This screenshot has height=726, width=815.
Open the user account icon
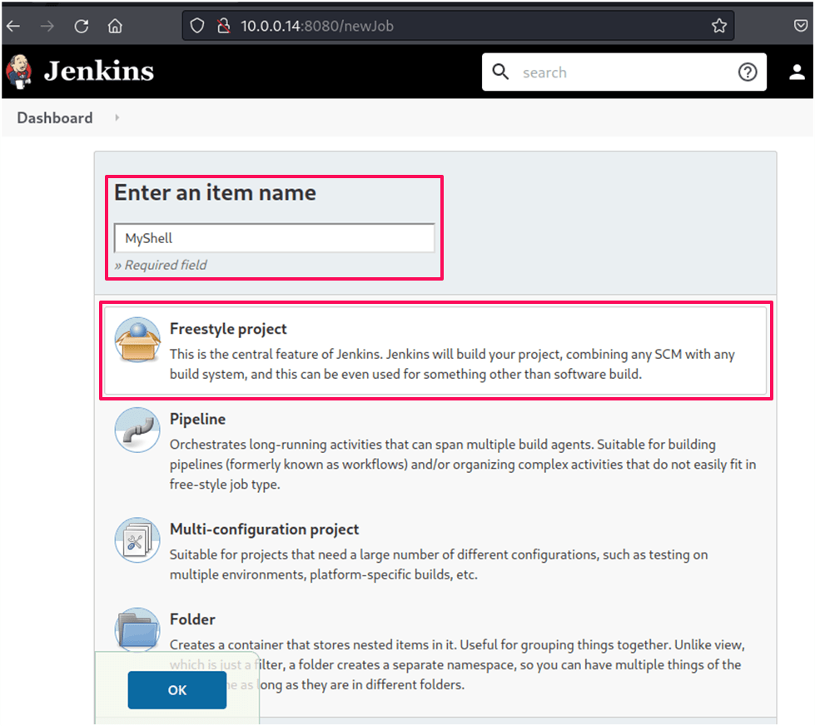pyautogui.click(x=796, y=72)
